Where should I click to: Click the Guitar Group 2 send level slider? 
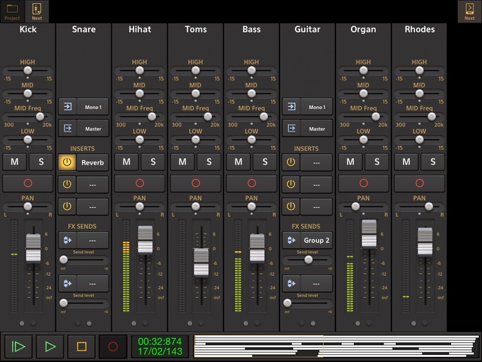(308, 260)
